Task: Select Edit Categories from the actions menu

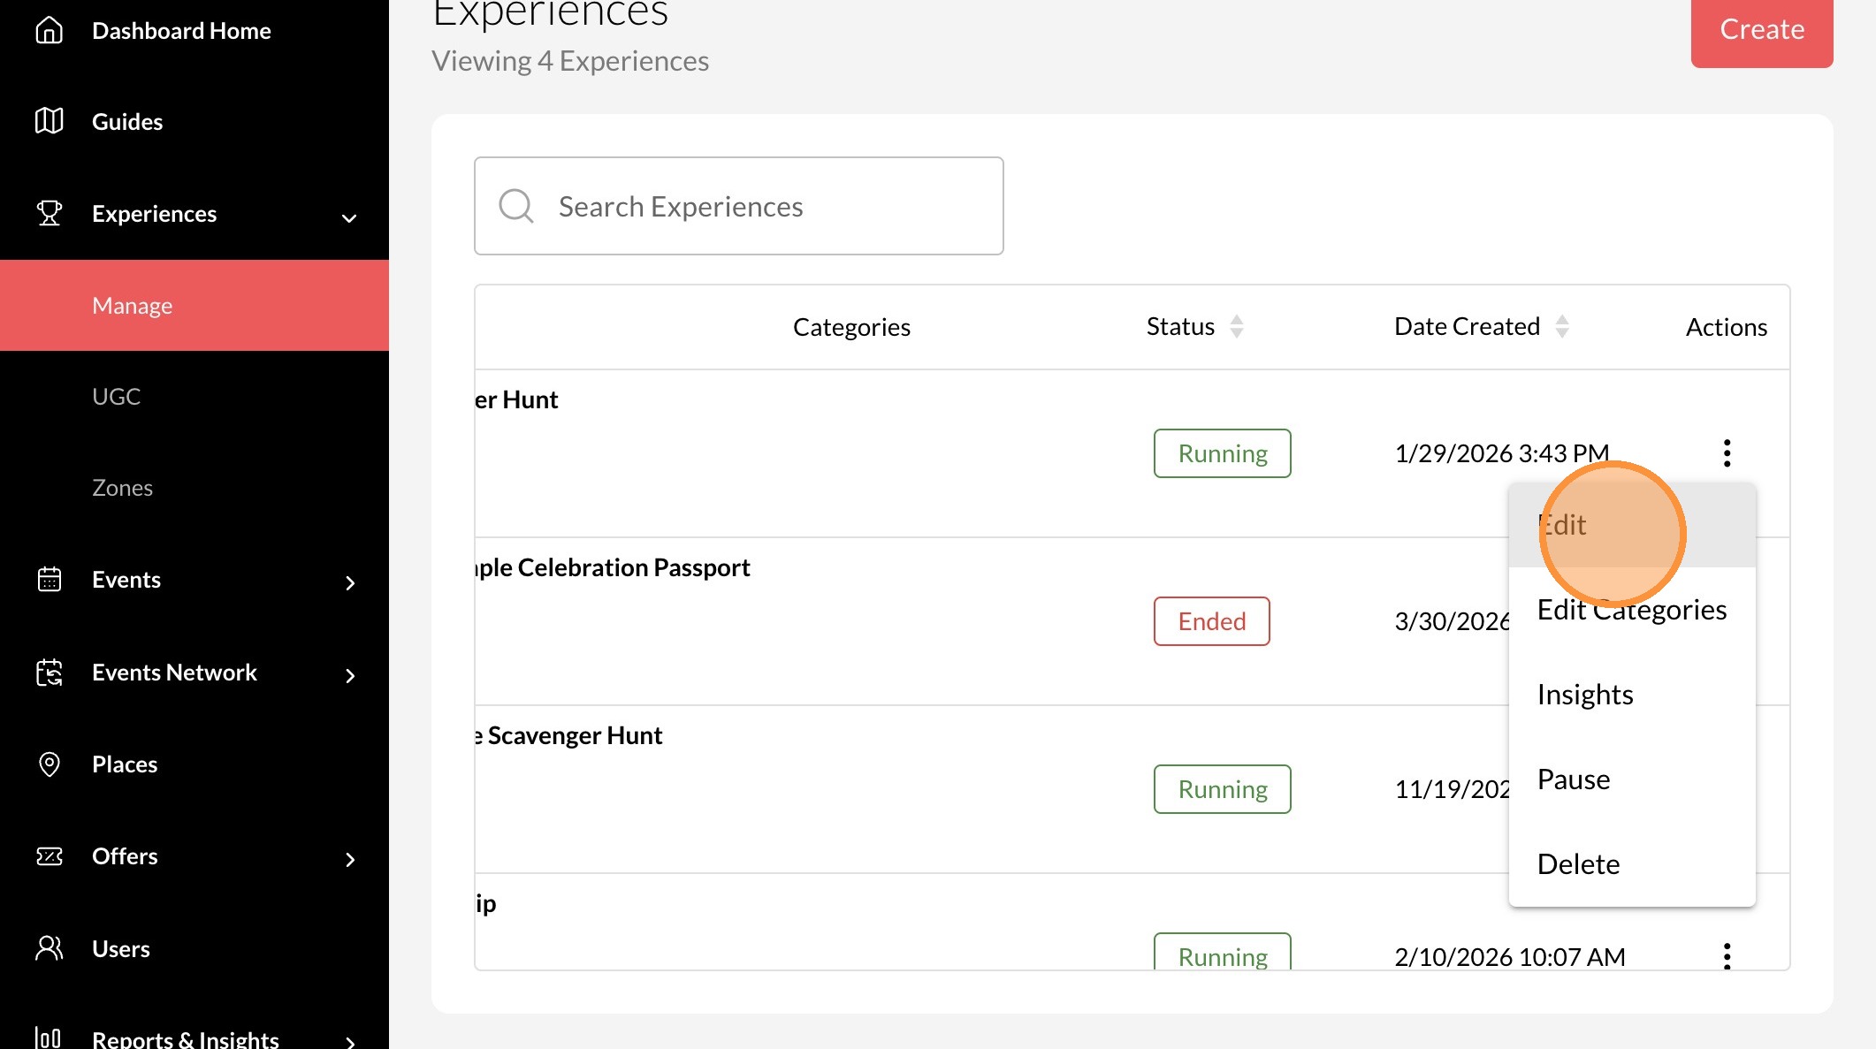Action: pos(1631,610)
